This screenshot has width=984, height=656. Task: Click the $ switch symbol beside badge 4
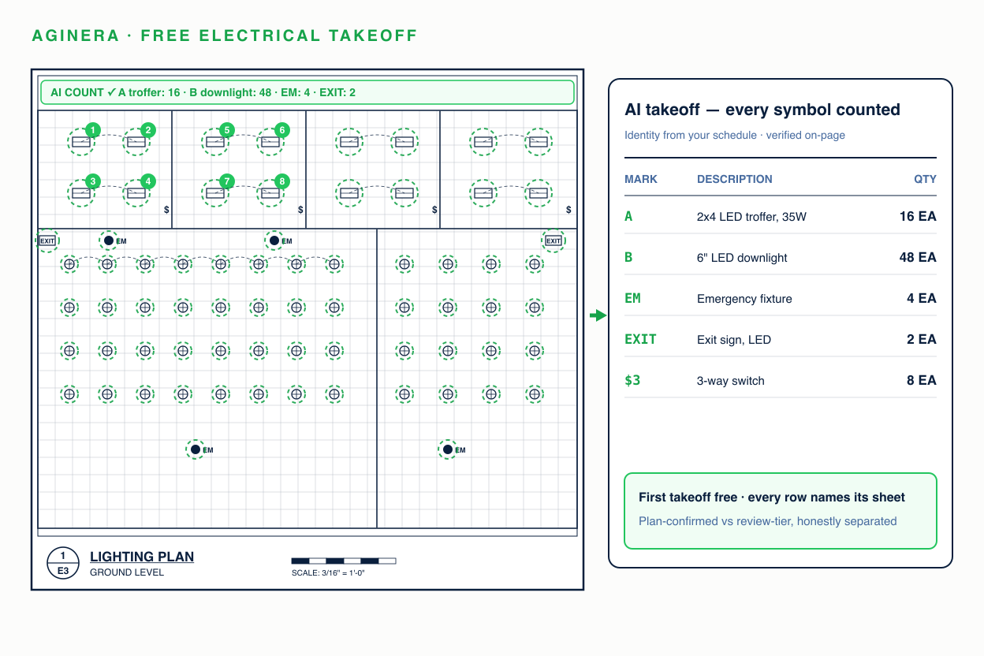[x=166, y=210]
